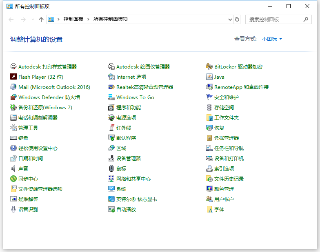
Task: Click the 同步中心 icon
Action: coord(13,179)
